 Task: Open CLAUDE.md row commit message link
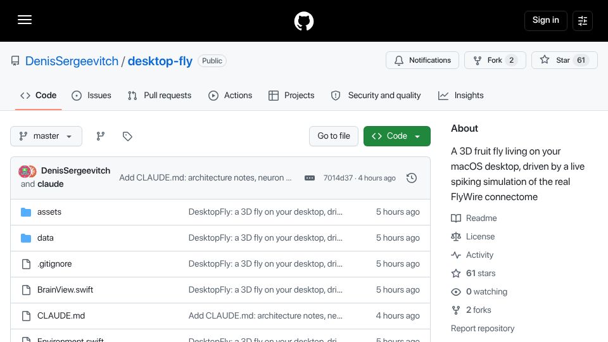[265, 315]
